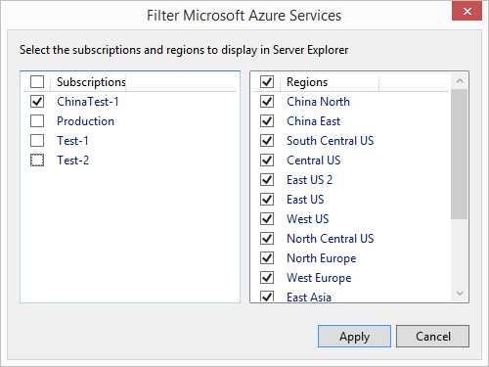Uncheck the North Central US checkbox

pyautogui.click(x=267, y=239)
